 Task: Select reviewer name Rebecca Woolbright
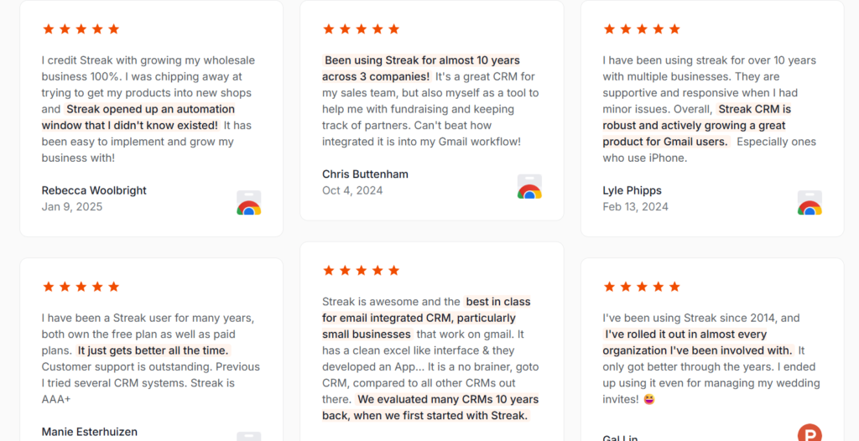click(94, 190)
